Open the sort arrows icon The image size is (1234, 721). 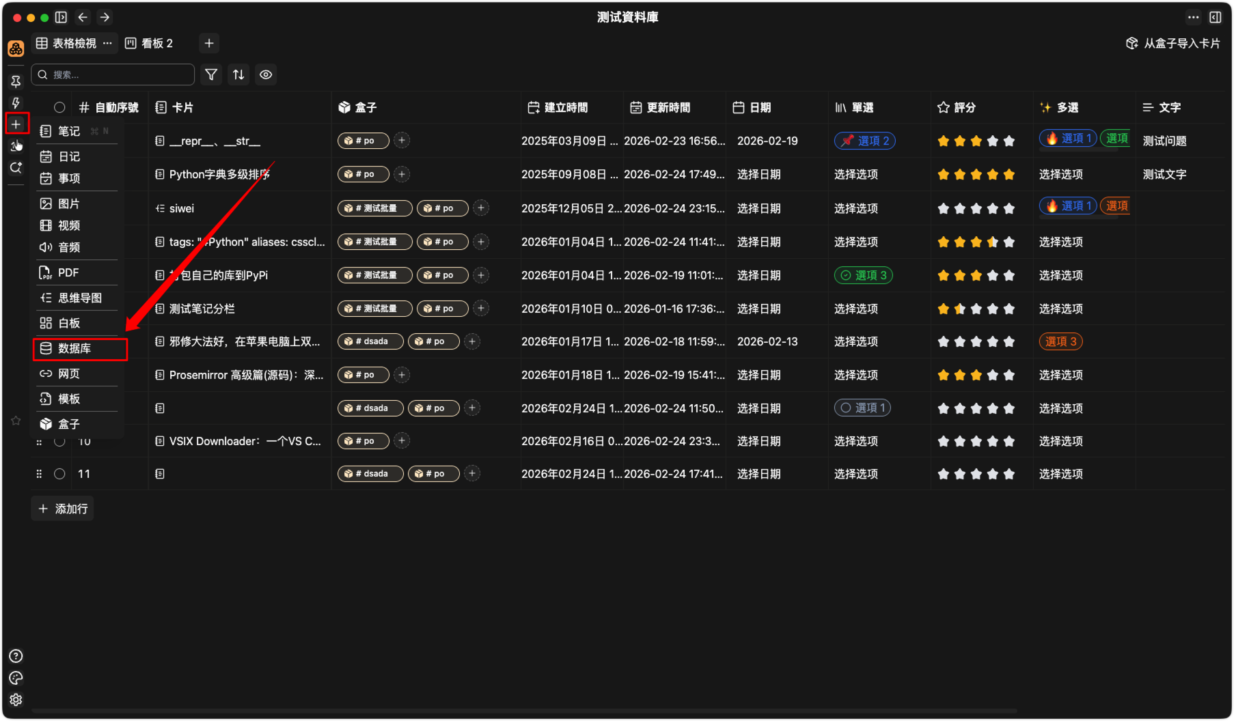click(238, 74)
